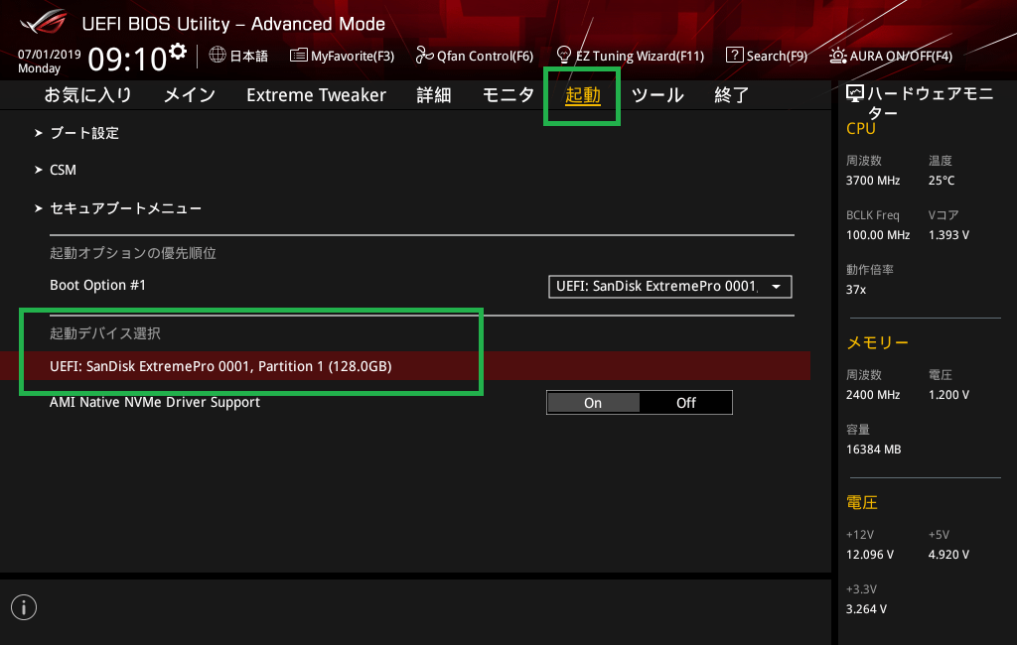The width and height of the screenshot is (1017, 645).
Task: Click the 電圧 section heading
Action: (862, 502)
